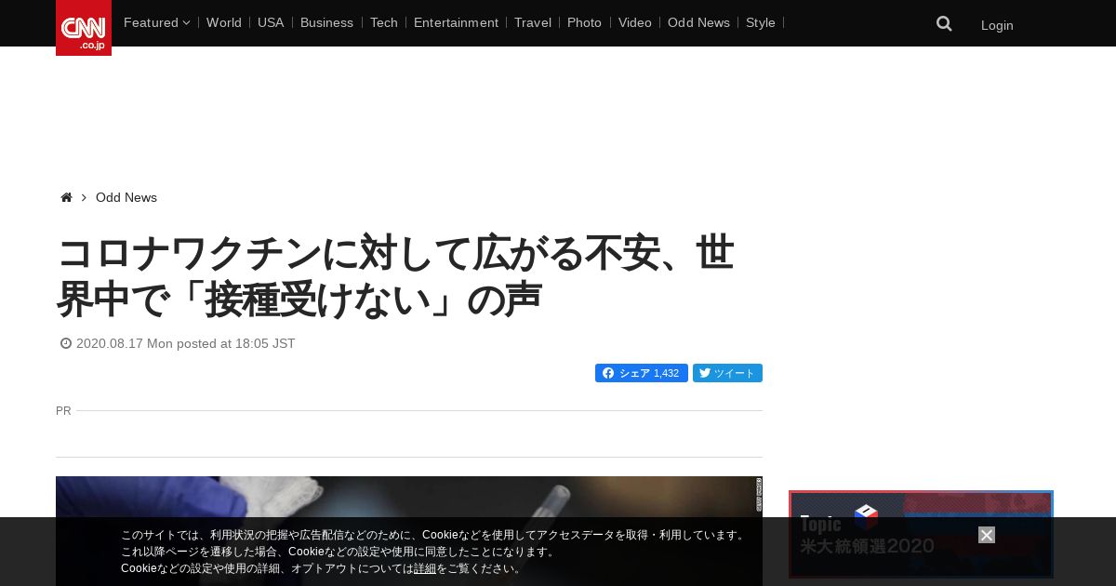Go to the home breadcrumb icon
The height and width of the screenshot is (586, 1116).
coord(66,197)
